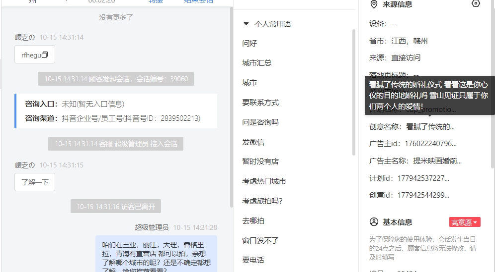The image size is (495, 272).
Task: Click the 咨询入口 未知 info line
Action: click(75, 104)
